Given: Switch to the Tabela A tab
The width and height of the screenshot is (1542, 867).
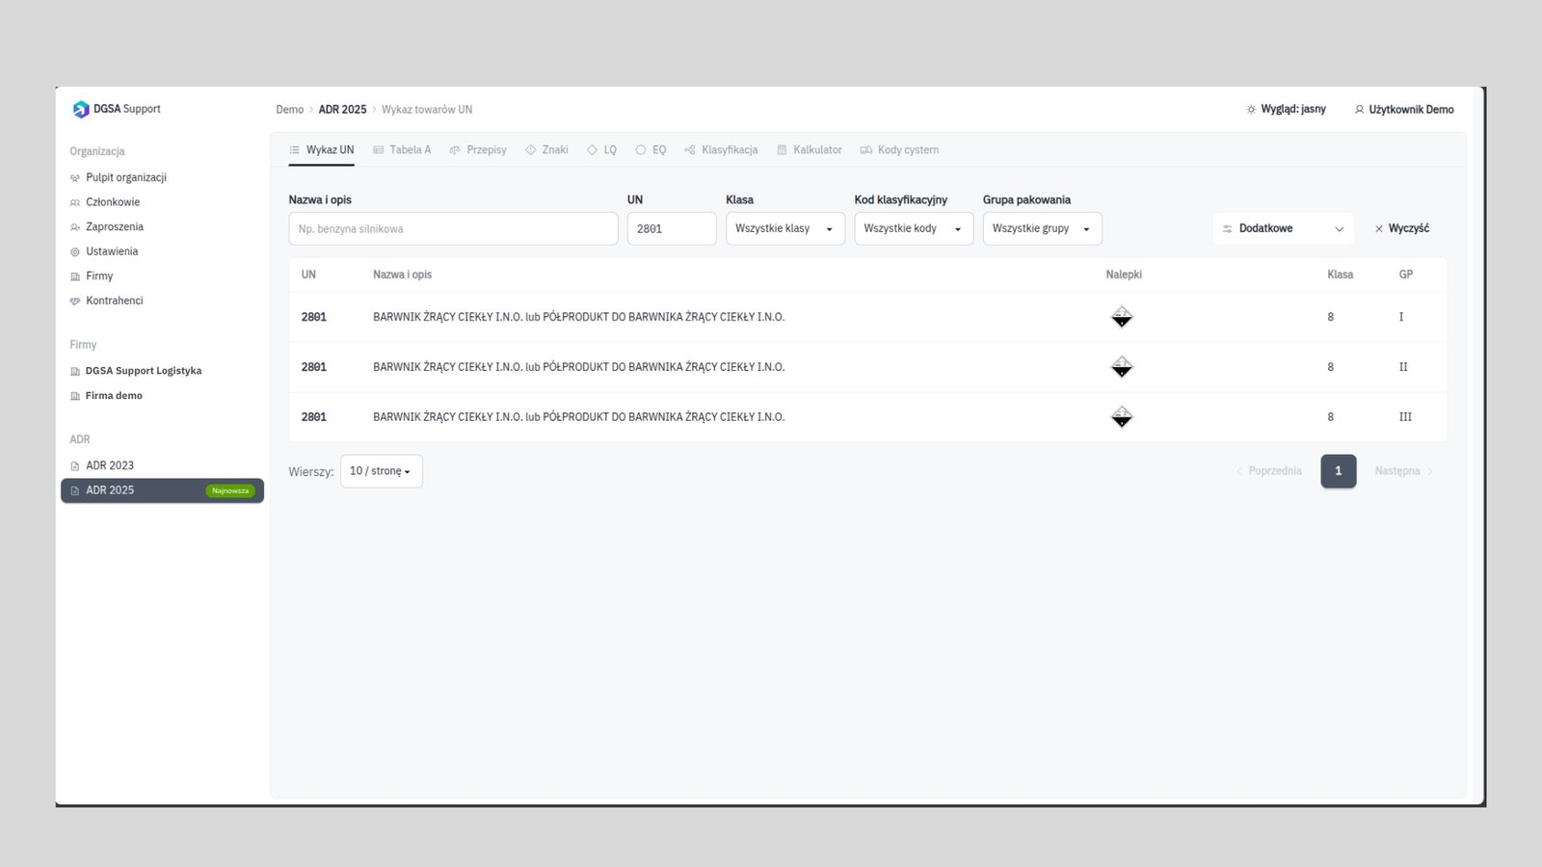Looking at the screenshot, I should coord(402,150).
